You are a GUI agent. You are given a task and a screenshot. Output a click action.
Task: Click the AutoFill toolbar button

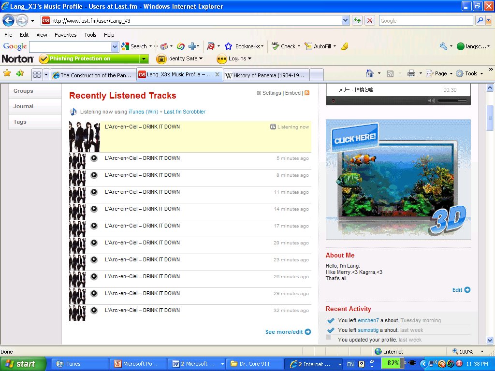(318, 46)
